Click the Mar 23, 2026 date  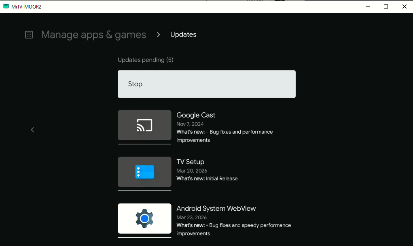click(x=191, y=218)
